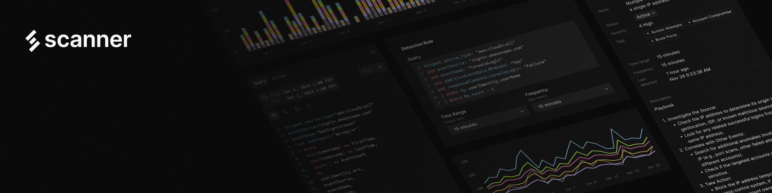Click the clock icon beside From date
Viewport: 772px width, 193px height.
265,97
